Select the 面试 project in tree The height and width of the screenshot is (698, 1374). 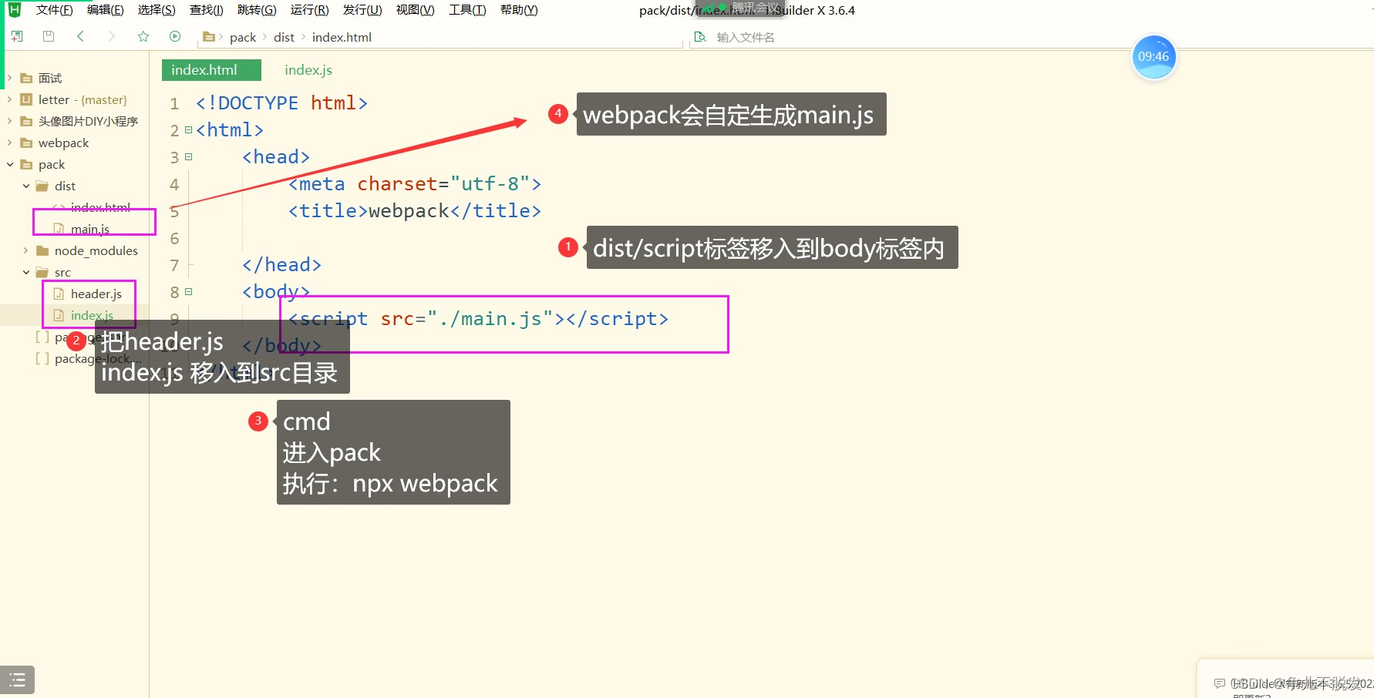coord(50,78)
